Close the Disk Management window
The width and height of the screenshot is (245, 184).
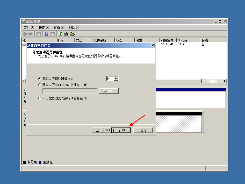225,22
